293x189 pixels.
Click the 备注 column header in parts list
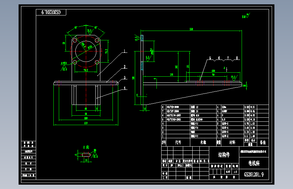pyautogui.click(x=263, y=142)
